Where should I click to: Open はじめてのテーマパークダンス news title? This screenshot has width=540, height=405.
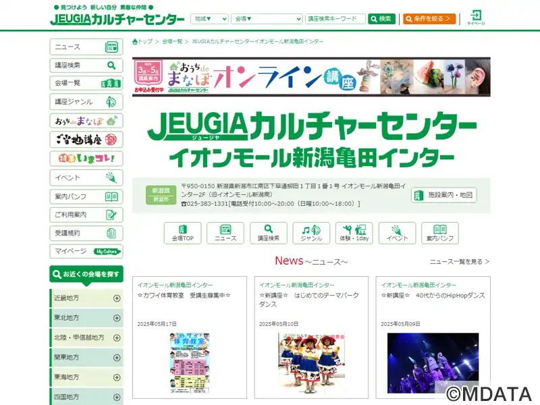[309, 300]
